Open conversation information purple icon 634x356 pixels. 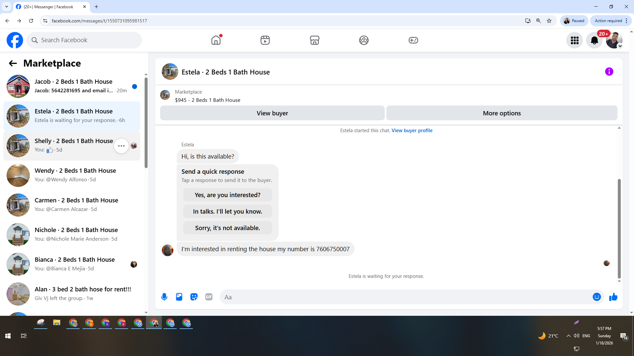coord(609,72)
